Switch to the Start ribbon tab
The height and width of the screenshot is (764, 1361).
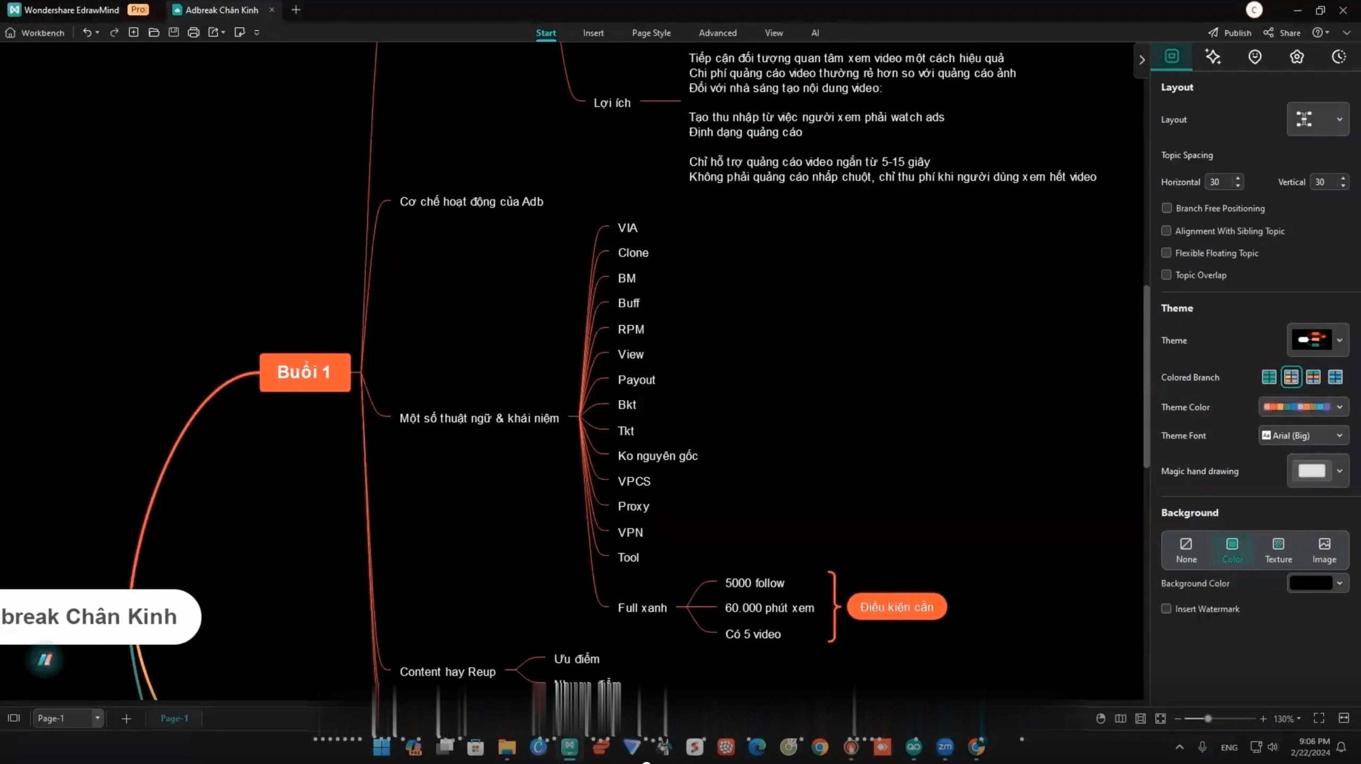coord(546,33)
